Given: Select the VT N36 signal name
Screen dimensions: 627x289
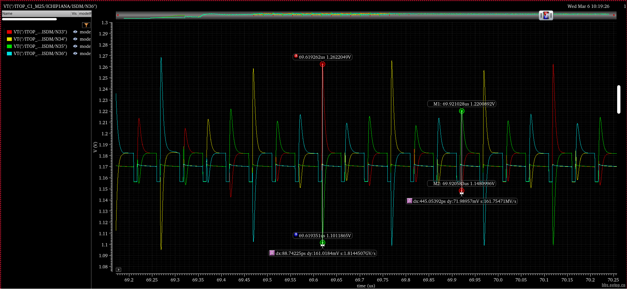Looking at the screenshot, I should (40, 53).
